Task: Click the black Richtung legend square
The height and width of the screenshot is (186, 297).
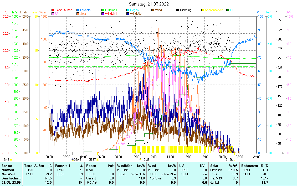Action: pyautogui.click(x=178, y=10)
